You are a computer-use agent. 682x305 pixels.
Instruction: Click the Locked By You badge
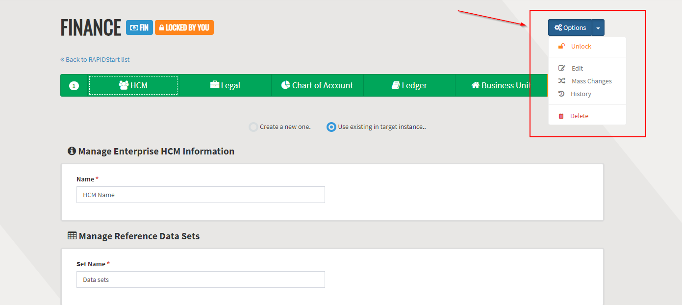[x=184, y=27]
